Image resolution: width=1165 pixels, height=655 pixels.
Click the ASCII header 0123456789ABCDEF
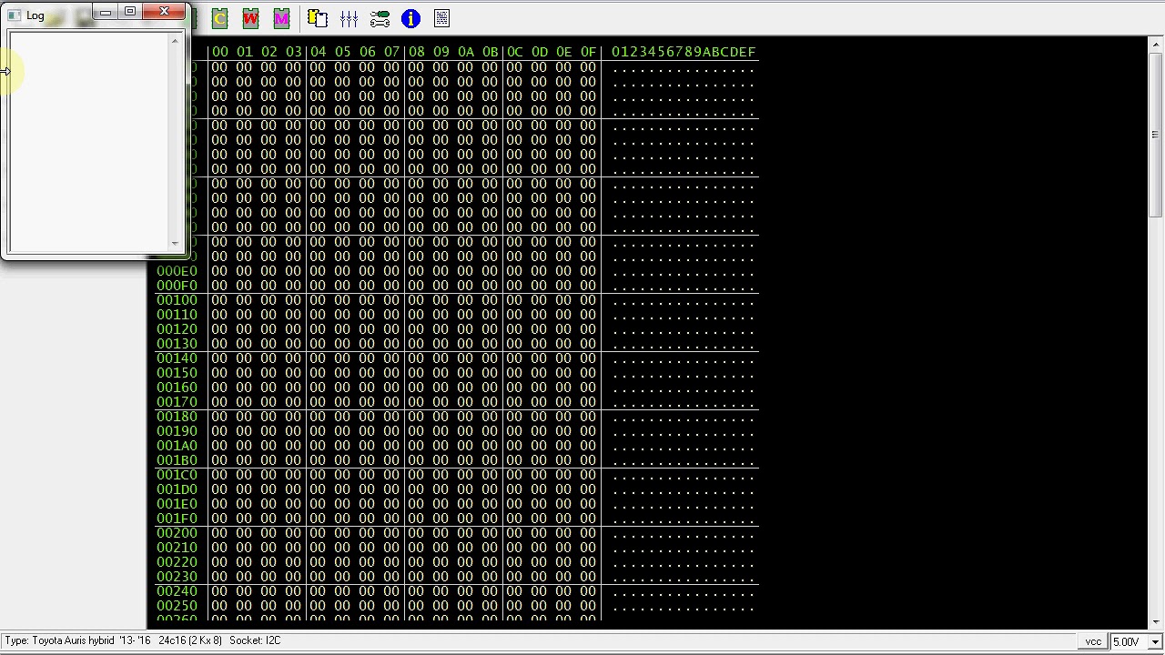point(684,52)
